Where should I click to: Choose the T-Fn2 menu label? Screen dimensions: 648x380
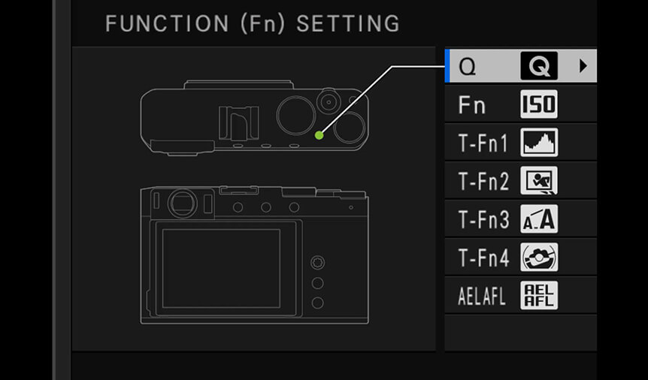point(483,181)
